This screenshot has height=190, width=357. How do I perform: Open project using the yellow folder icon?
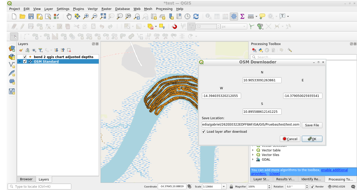coord(23,16)
